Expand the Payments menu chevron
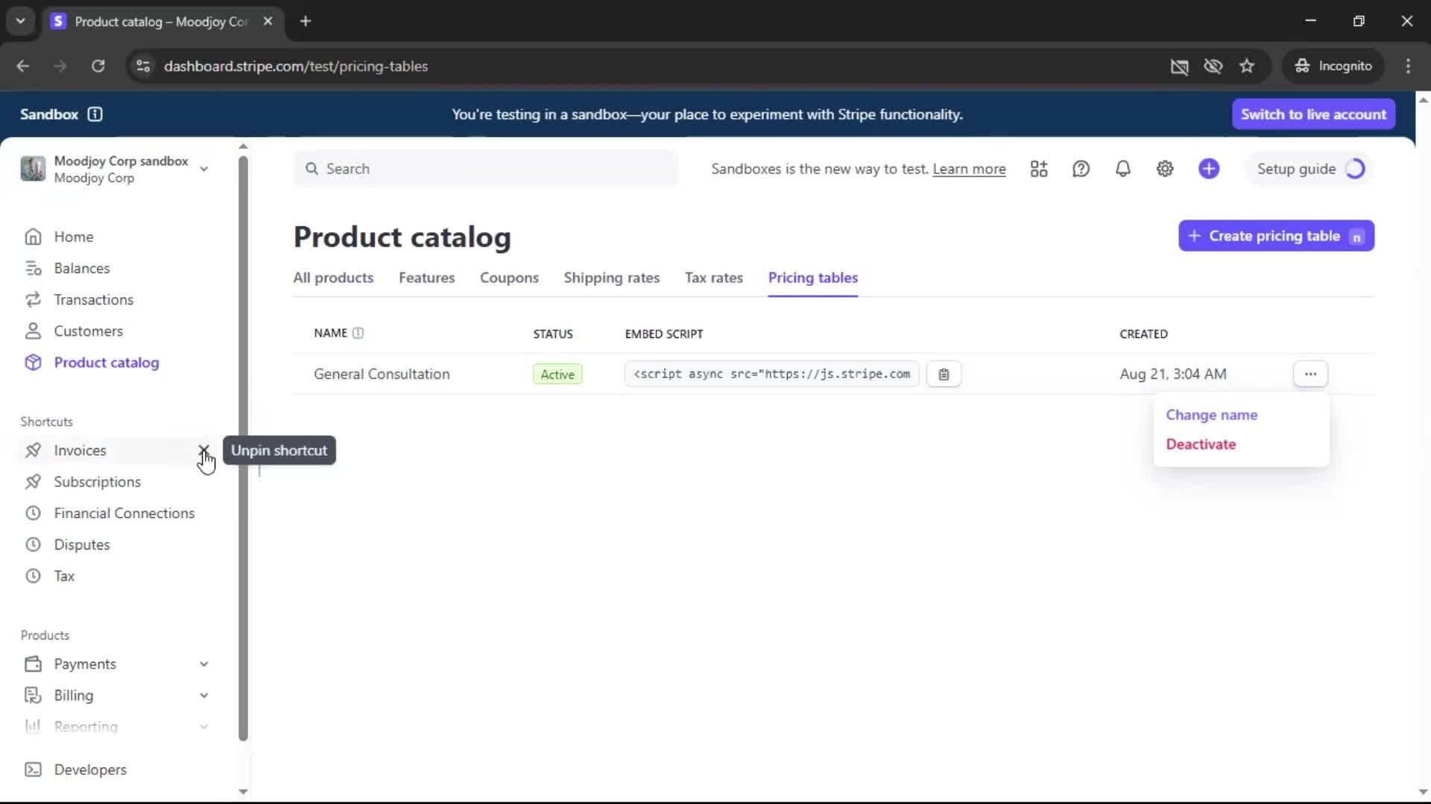This screenshot has height=804, width=1431. [203, 664]
